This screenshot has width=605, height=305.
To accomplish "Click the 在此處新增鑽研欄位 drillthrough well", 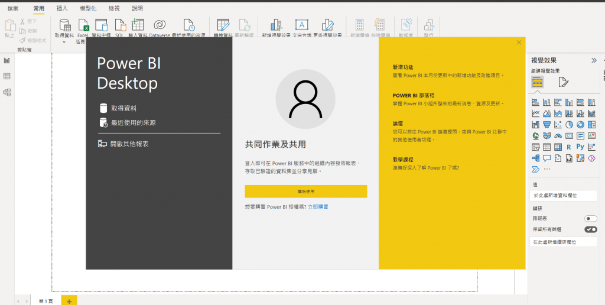I will [x=563, y=242].
